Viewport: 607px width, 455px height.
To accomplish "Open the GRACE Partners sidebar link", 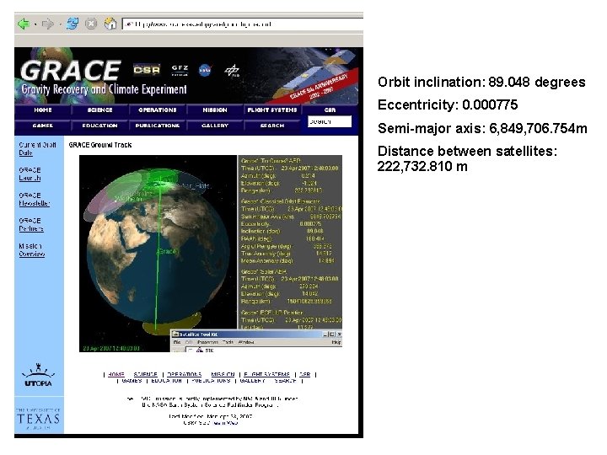I will click(31, 224).
